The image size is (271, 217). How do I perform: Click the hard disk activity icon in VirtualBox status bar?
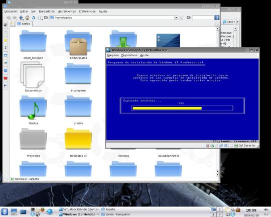[x=208, y=146]
